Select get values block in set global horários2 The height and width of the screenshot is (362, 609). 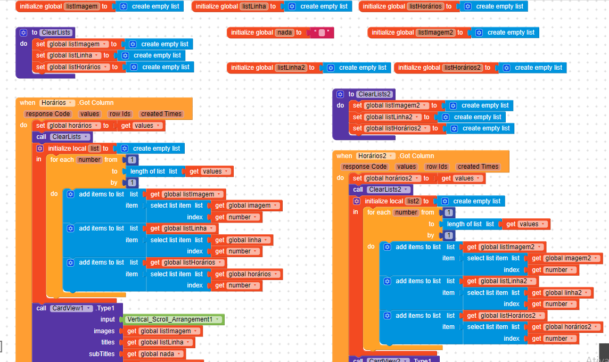click(x=463, y=179)
